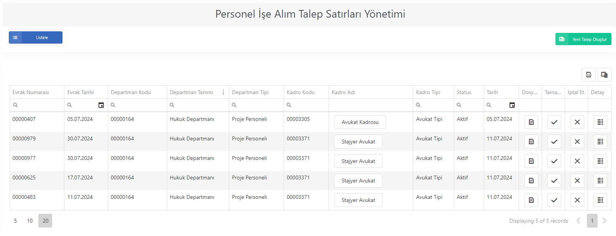Mark record 00000407 complete with the checkmark

[x=554, y=122]
